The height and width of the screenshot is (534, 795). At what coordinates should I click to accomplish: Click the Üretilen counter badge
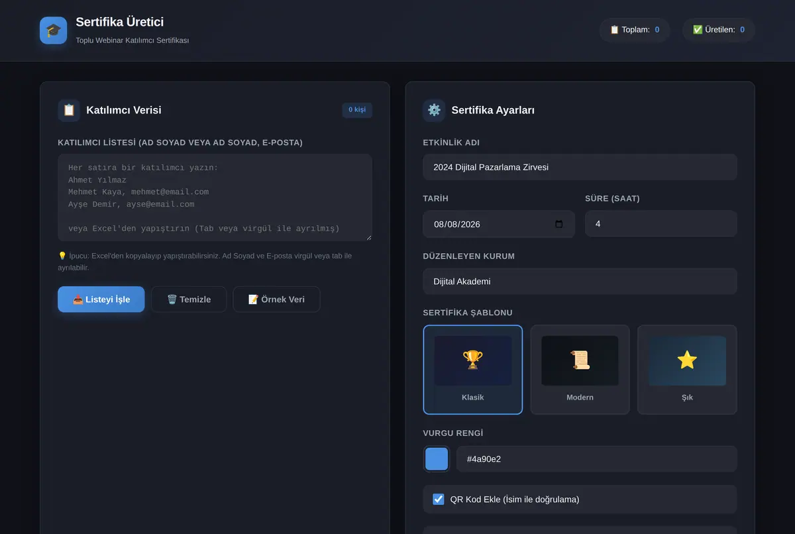click(719, 30)
